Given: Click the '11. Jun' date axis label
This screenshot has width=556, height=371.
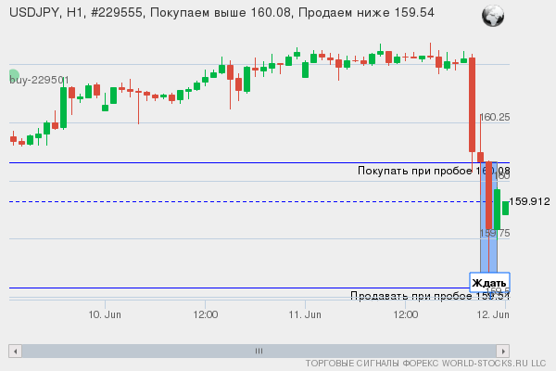Looking at the screenshot, I should click(x=305, y=314).
